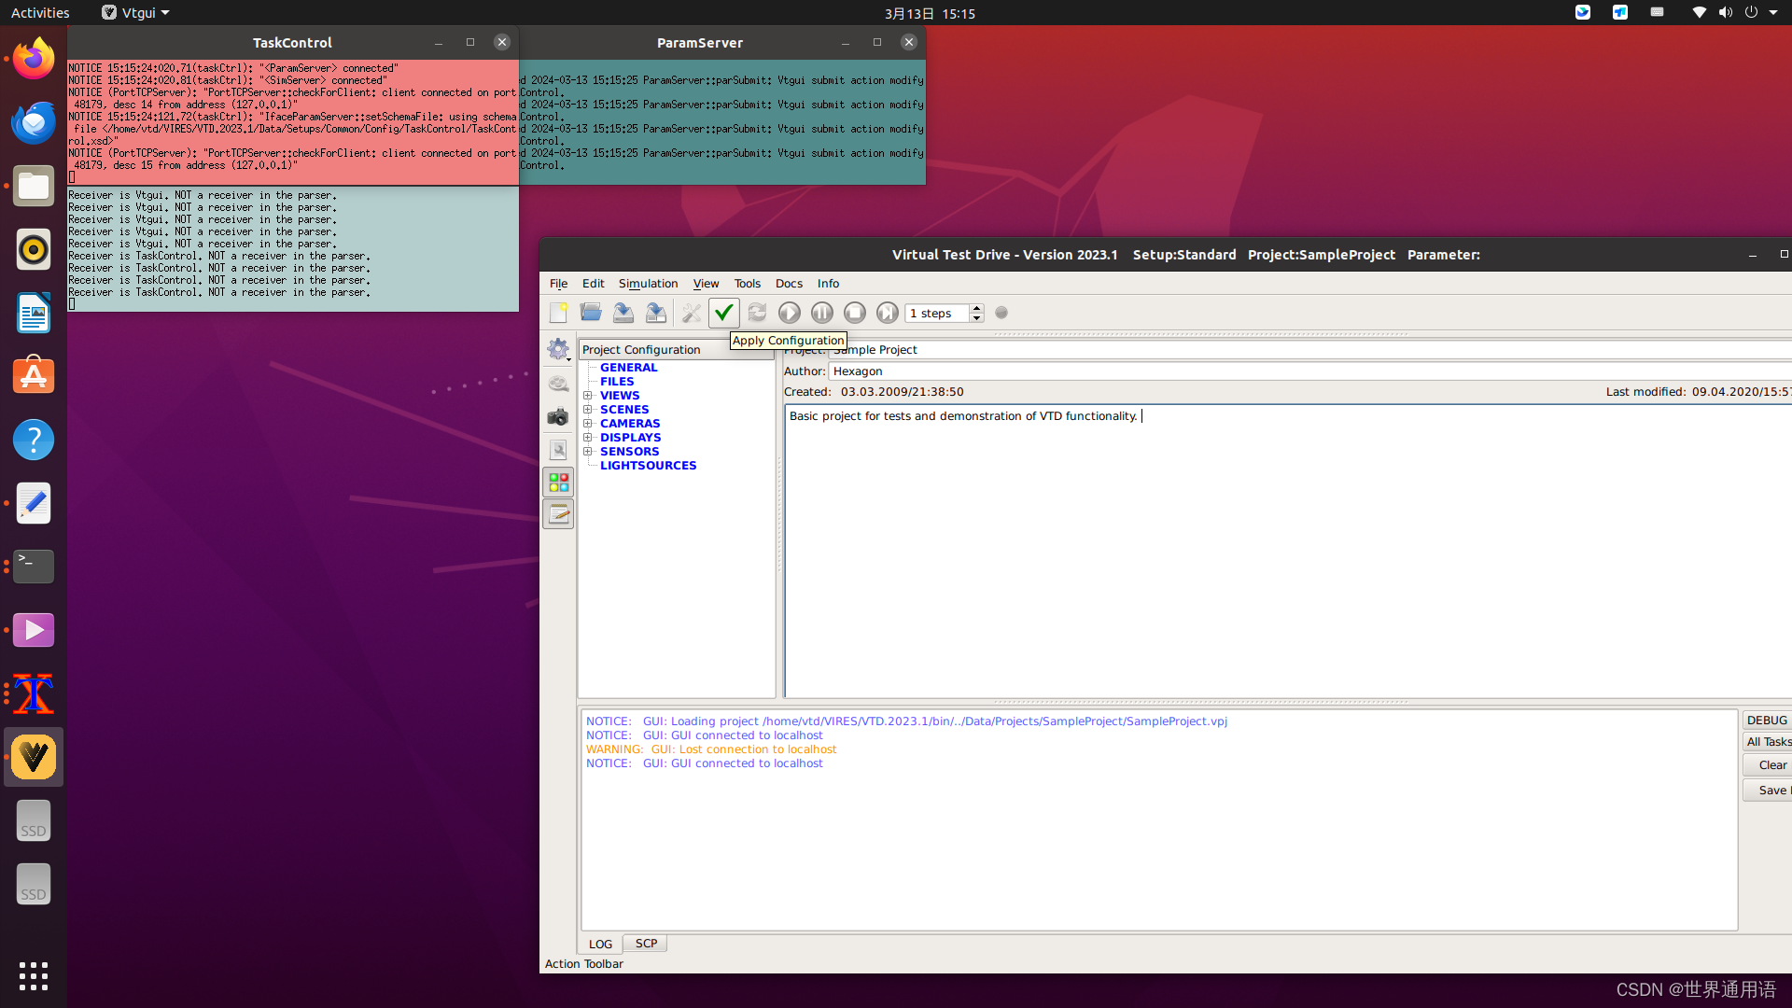The height and width of the screenshot is (1008, 1792).
Task: Click the Vtgui V icon in the dock
Action: click(34, 757)
